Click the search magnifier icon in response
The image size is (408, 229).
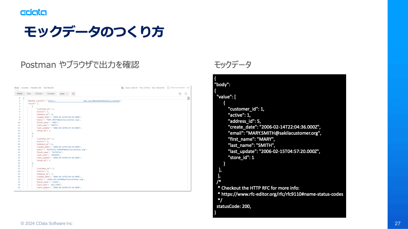[186, 94]
